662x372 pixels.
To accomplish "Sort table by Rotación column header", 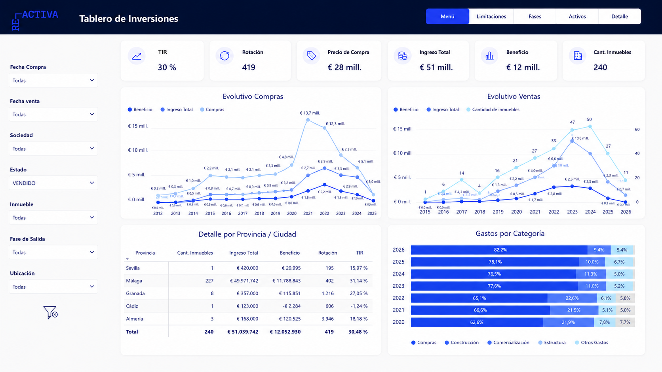I will 327,253.
